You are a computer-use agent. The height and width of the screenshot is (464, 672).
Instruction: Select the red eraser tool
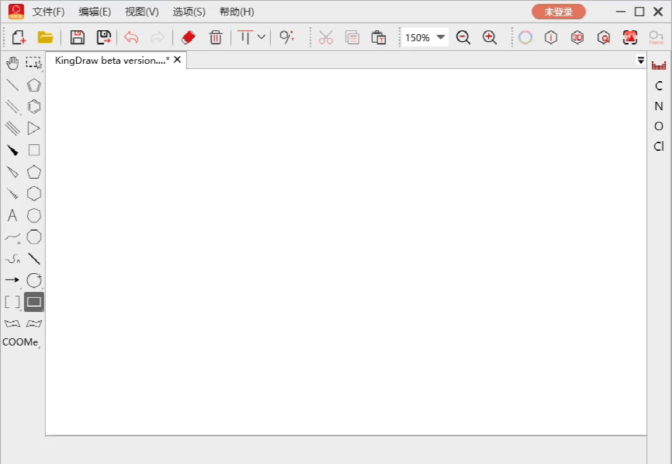click(188, 38)
